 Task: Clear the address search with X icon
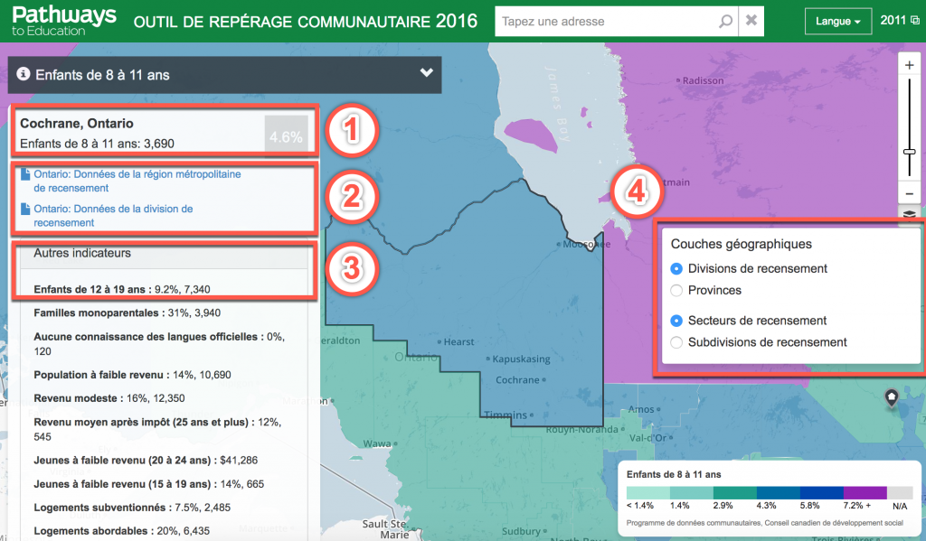click(751, 21)
